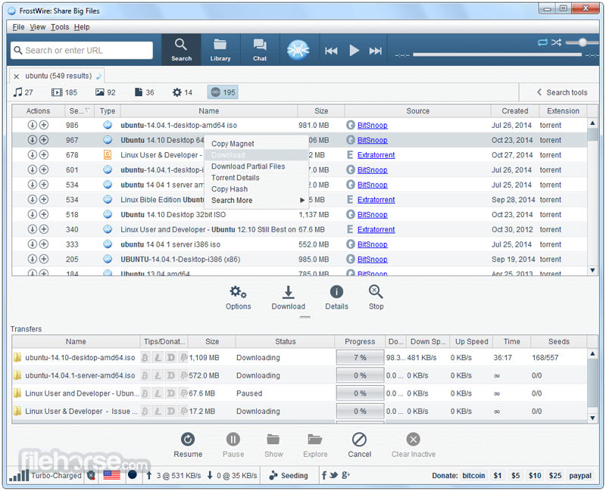Open the Chat panel
The width and height of the screenshot is (606, 491).
[x=260, y=48]
